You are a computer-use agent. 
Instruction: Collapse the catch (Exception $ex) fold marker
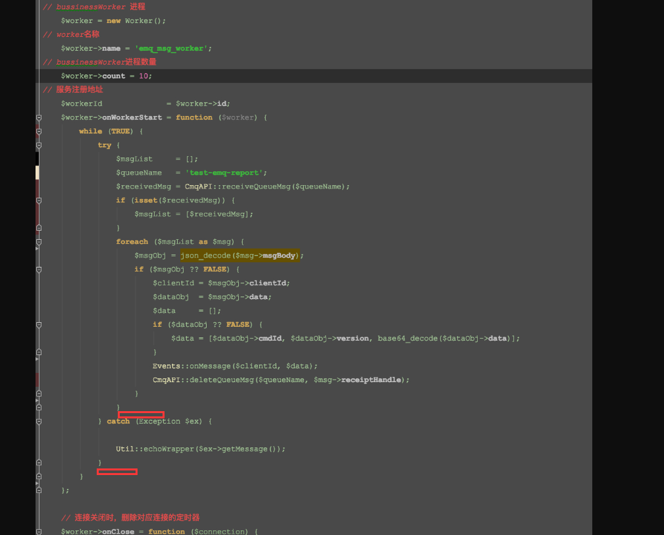tap(39, 422)
